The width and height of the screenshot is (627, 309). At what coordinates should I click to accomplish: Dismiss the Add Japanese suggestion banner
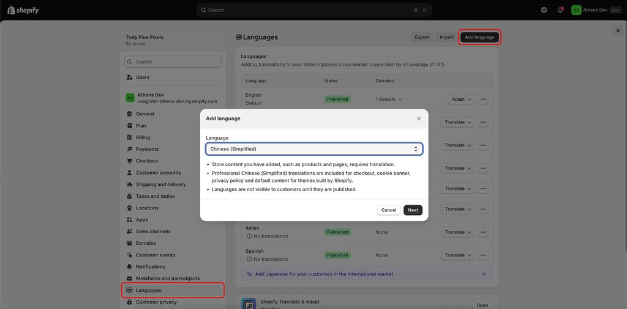[484, 274]
